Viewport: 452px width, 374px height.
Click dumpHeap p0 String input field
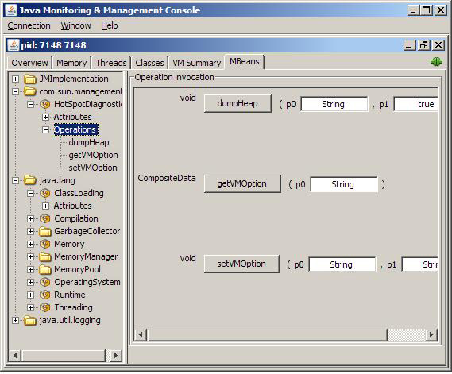click(x=334, y=104)
